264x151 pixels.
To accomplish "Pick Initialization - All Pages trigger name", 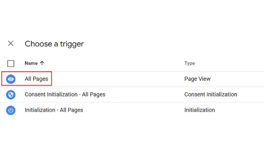I will 54,110.
